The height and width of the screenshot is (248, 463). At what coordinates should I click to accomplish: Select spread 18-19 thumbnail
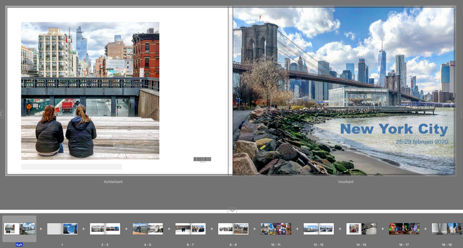pos(447,229)
